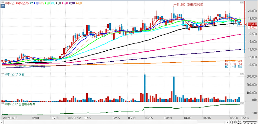Maximize the price chart panel

pyautogui.click(x=243, y=3)
